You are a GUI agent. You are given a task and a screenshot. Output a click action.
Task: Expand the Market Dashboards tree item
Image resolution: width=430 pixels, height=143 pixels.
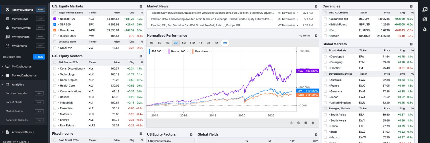click(2, 76)
